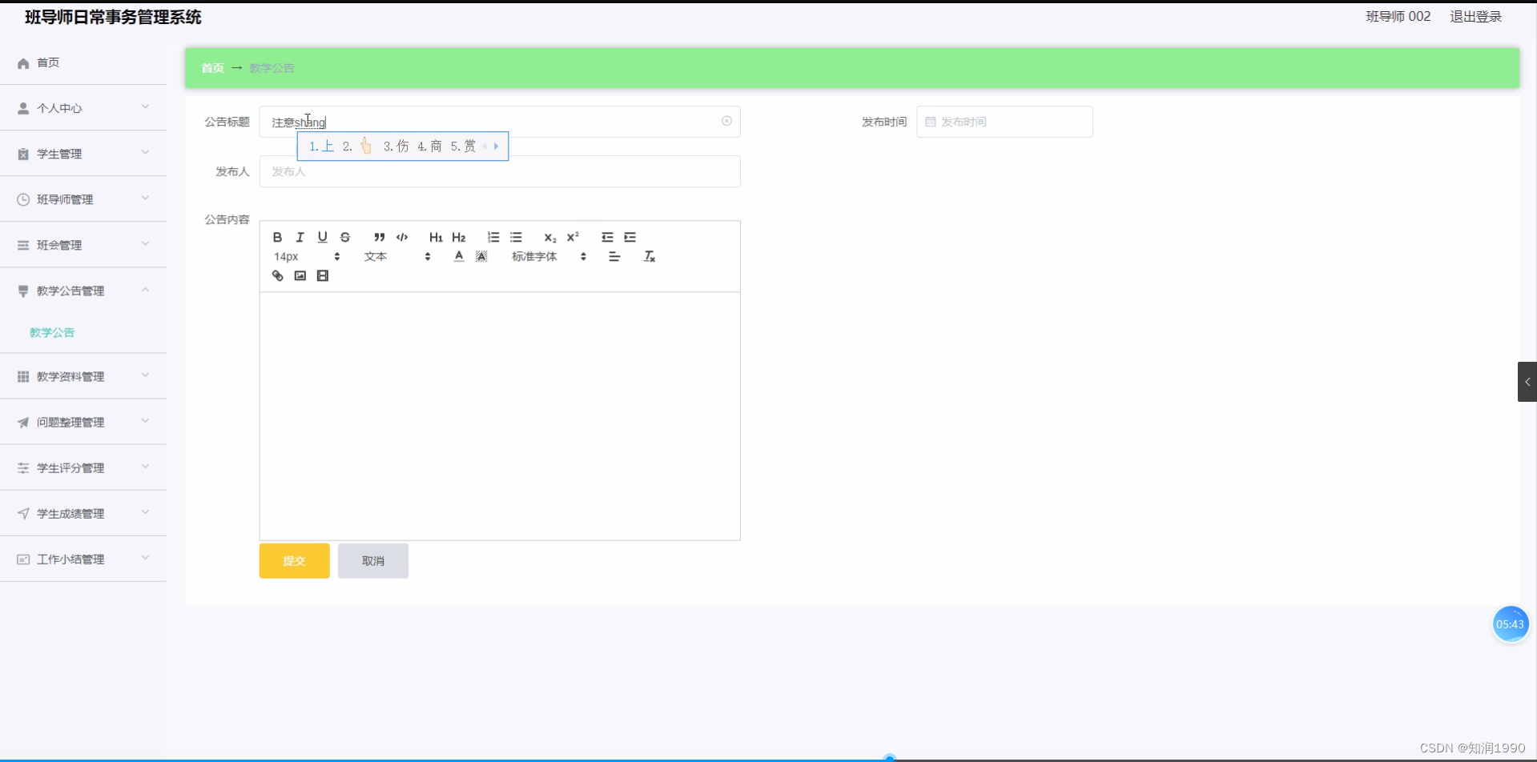The height and width of the screenshot is (762, 1537).
Task: Toggle the unordered list formatting
Action: [516, 237]
